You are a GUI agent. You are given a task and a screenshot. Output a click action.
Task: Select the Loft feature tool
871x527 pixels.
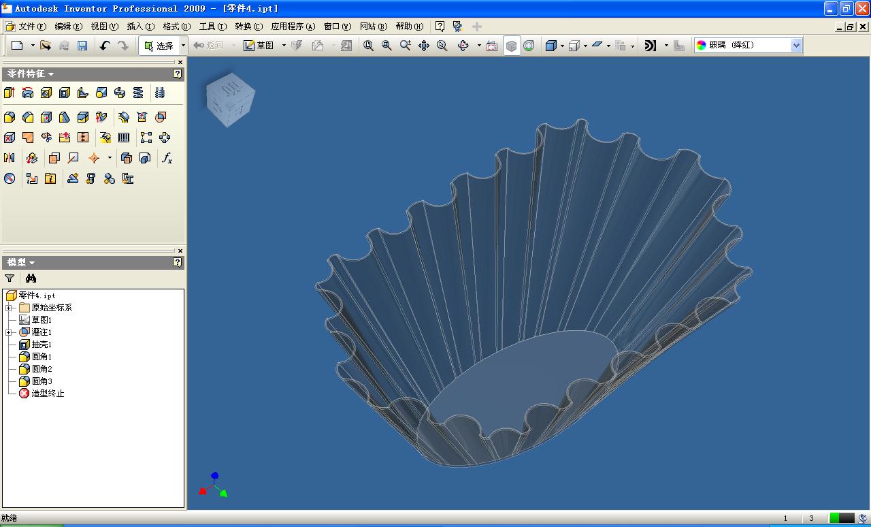click(x=101, y=93)
